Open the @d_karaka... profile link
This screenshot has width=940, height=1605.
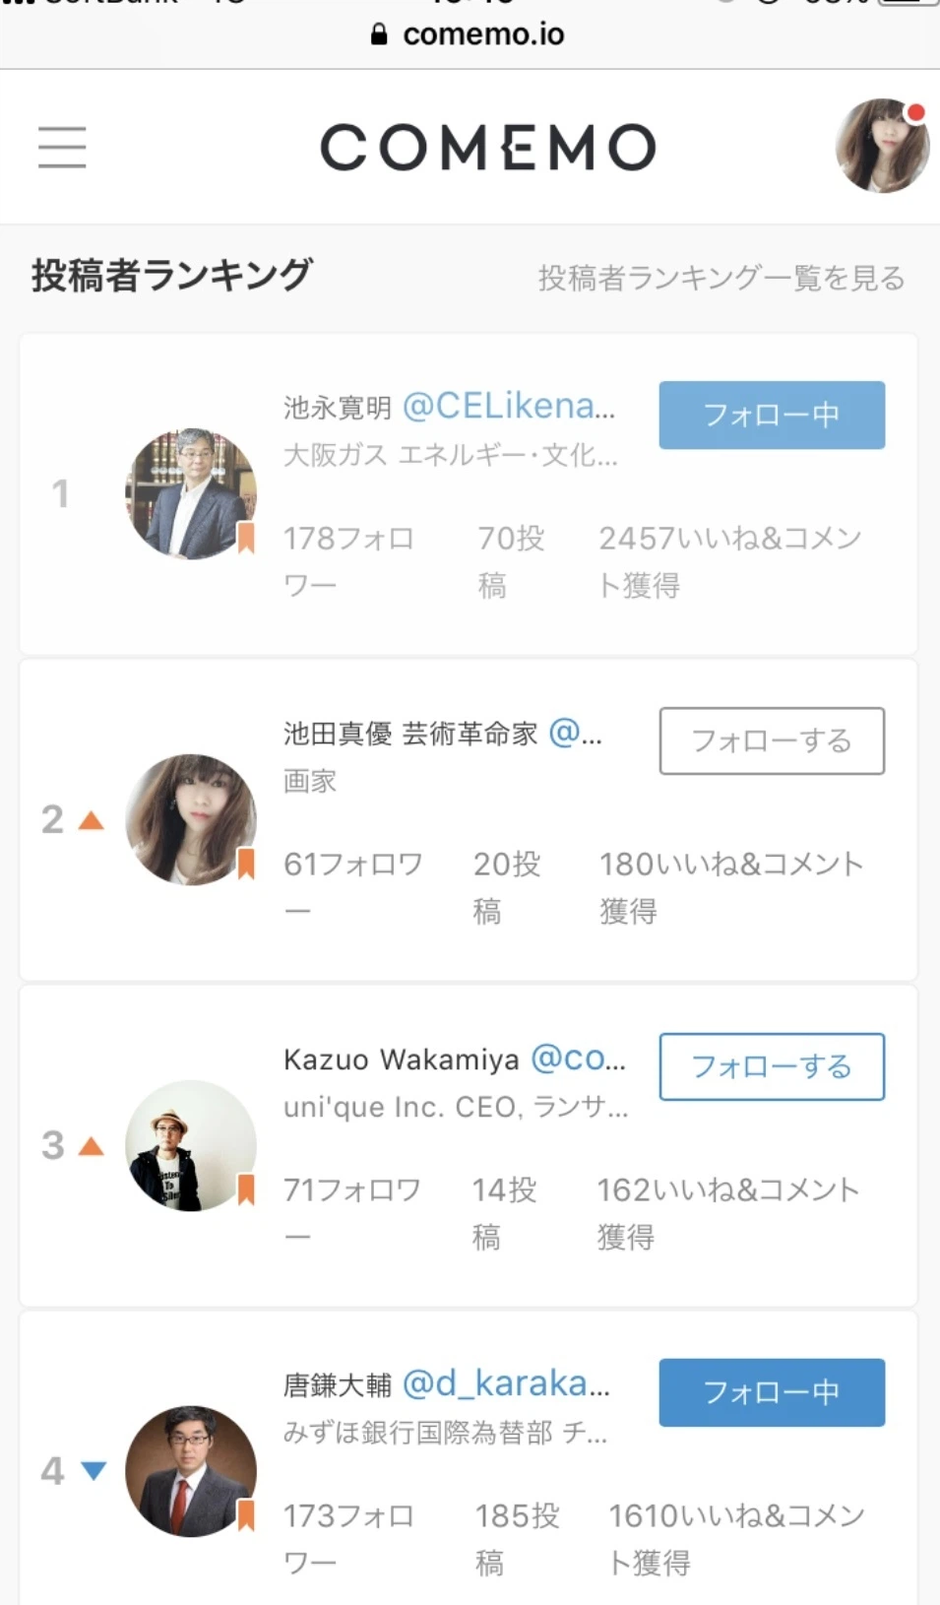[x=506, y=1383]
